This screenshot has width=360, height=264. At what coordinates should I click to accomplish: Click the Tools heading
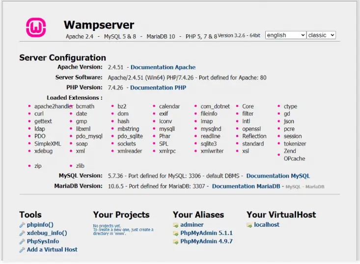click(30, 215)
